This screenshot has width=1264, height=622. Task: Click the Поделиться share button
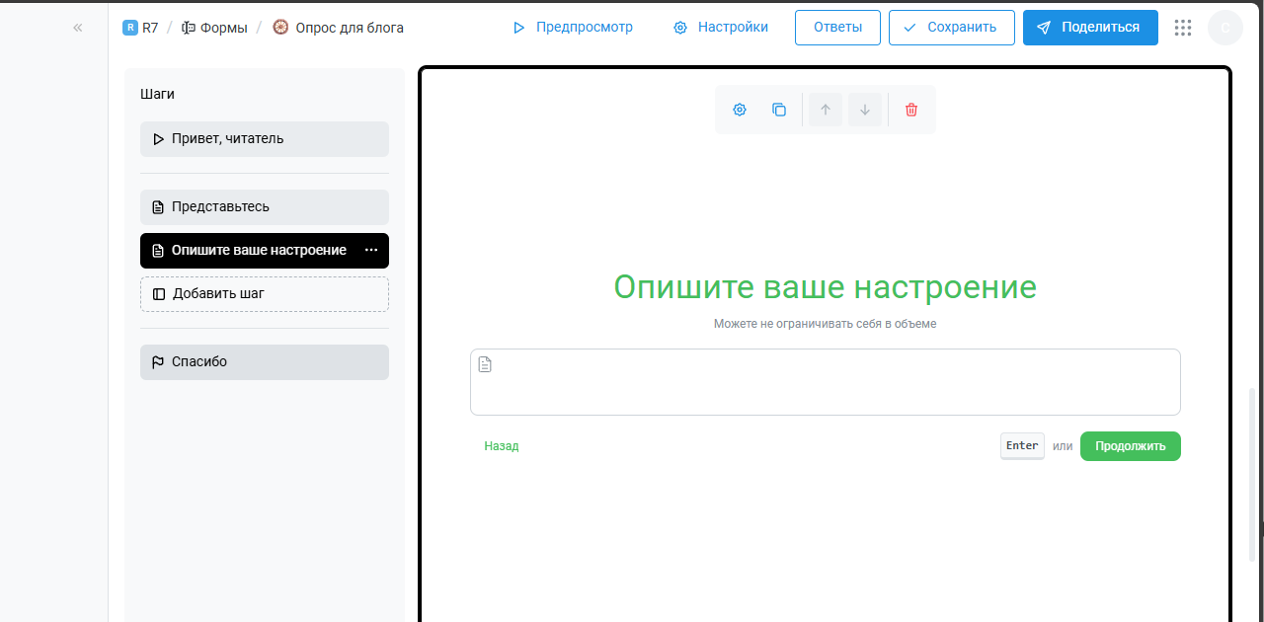tap(1090, 28)
